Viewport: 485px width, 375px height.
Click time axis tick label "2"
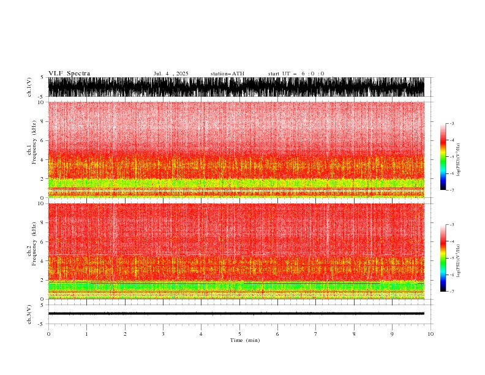coord(125,334)
